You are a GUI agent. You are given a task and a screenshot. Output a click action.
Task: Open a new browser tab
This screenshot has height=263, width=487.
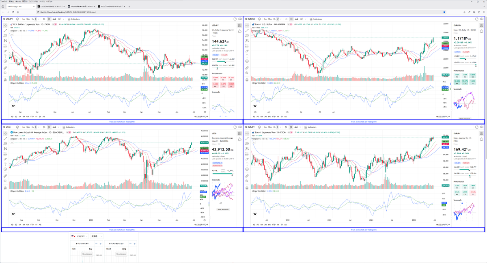coord(129,6)
